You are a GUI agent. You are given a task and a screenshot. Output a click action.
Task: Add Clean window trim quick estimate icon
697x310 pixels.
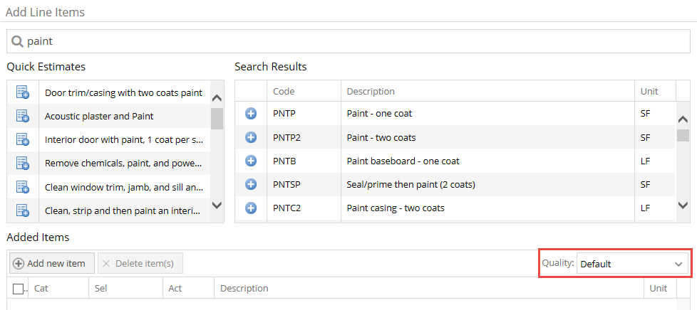click(x=23, y=187)
